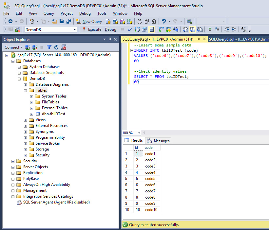This screenshot has height=230, width=269.
Task: Open the Activity Monitor icon
Action: tap(189, 21)
